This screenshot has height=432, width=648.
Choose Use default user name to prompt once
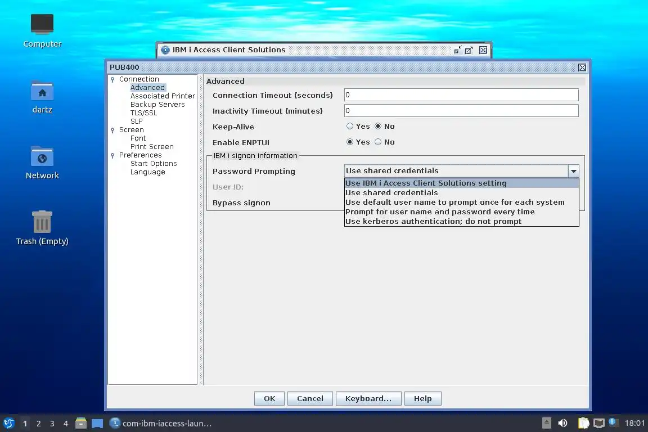click(462, 202)
